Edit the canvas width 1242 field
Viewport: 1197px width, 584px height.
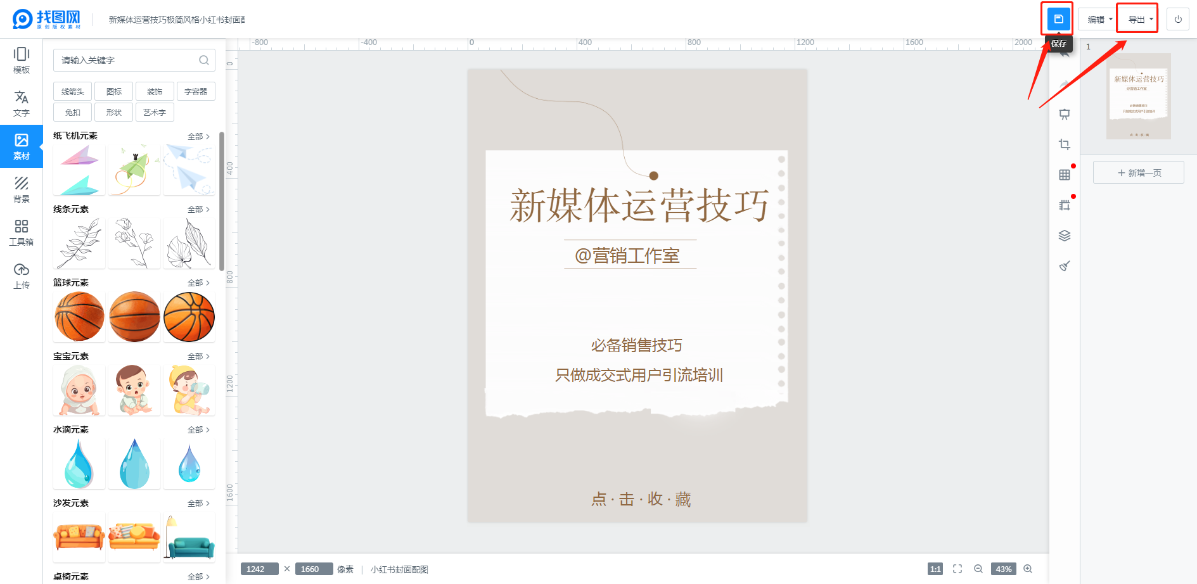(259, 569)
